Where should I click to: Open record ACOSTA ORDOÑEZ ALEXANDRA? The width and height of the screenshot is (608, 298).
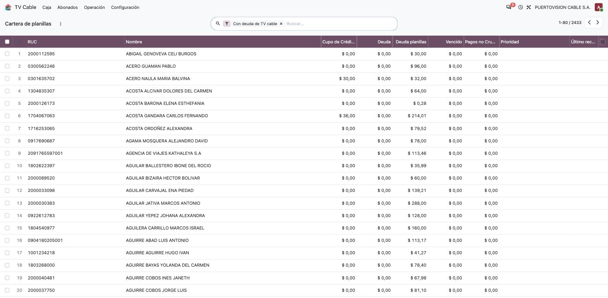159,128
